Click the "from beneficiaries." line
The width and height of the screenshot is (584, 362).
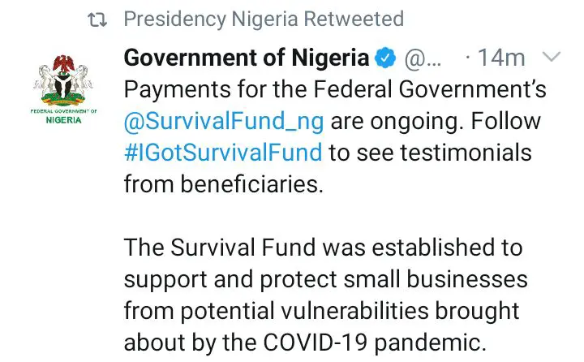click(x=223, y=183)
